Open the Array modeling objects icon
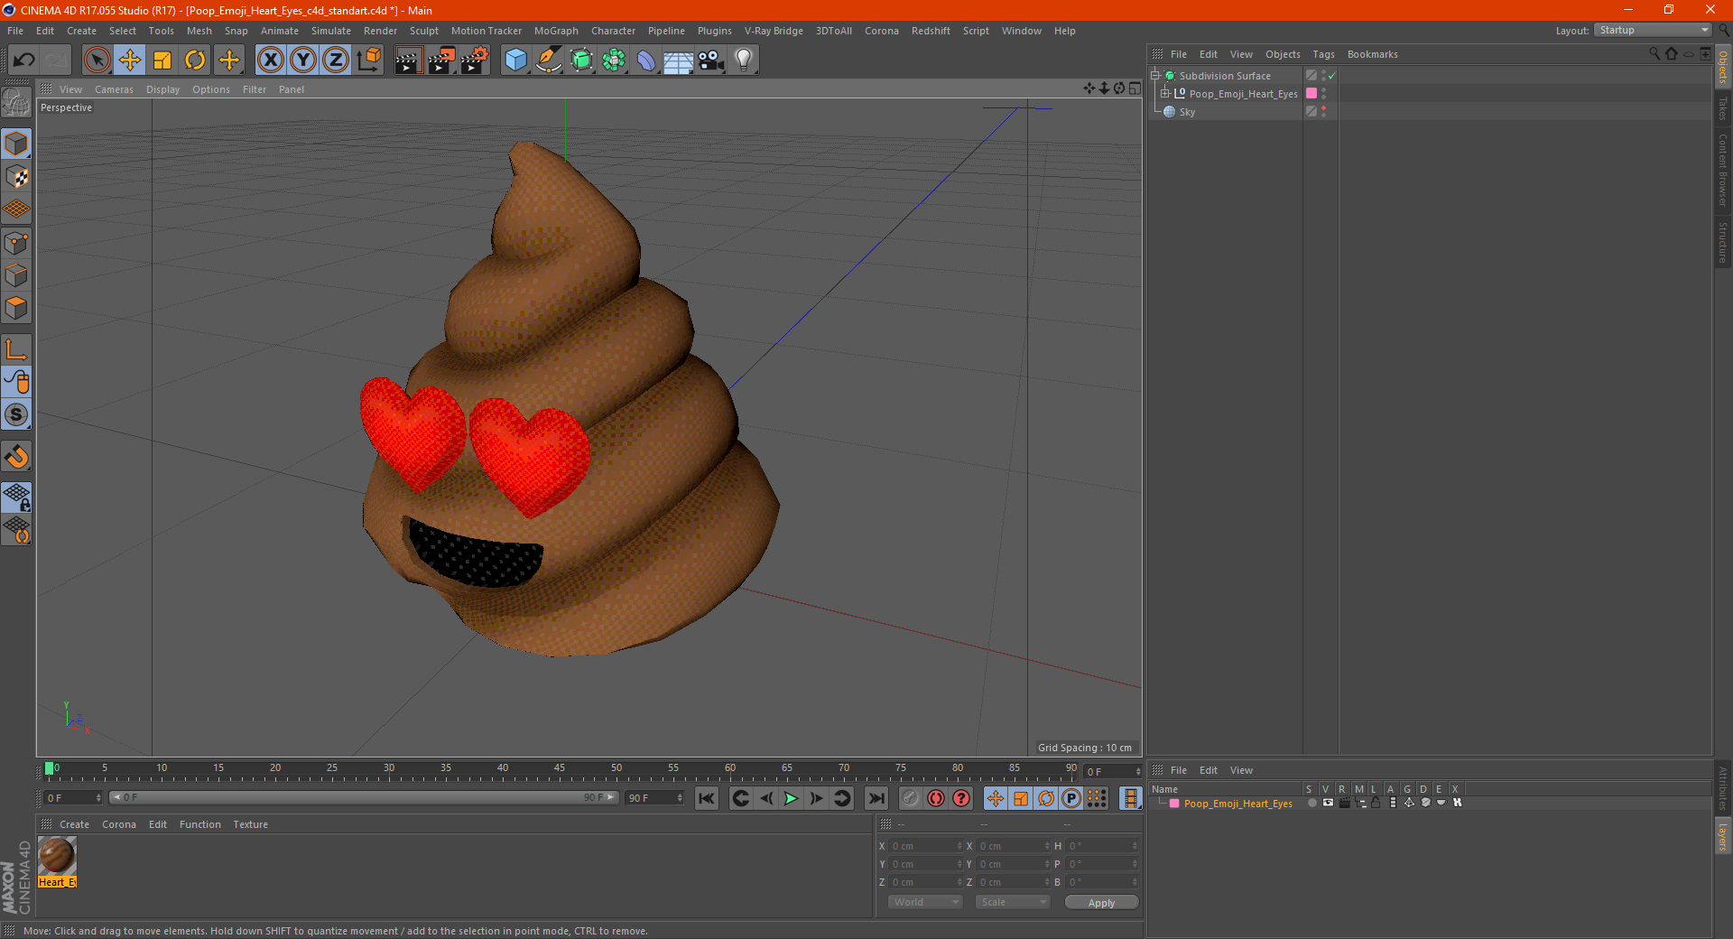 (614, 60)
